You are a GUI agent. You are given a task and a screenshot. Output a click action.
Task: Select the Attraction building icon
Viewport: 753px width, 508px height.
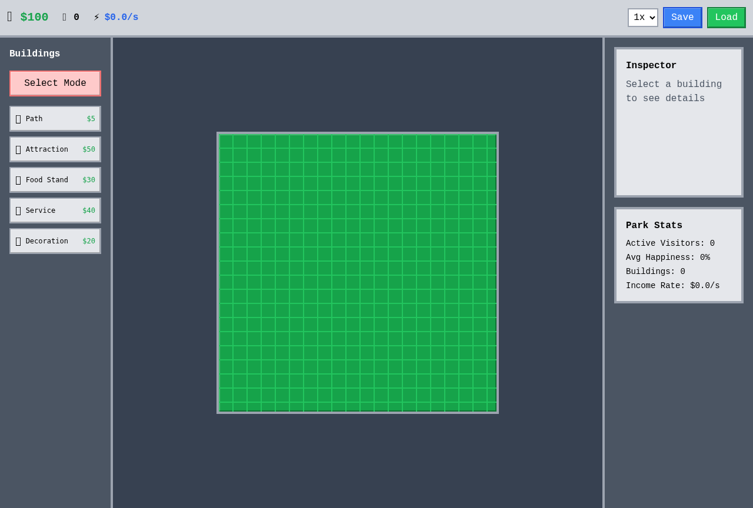click(x=18, y=149)
